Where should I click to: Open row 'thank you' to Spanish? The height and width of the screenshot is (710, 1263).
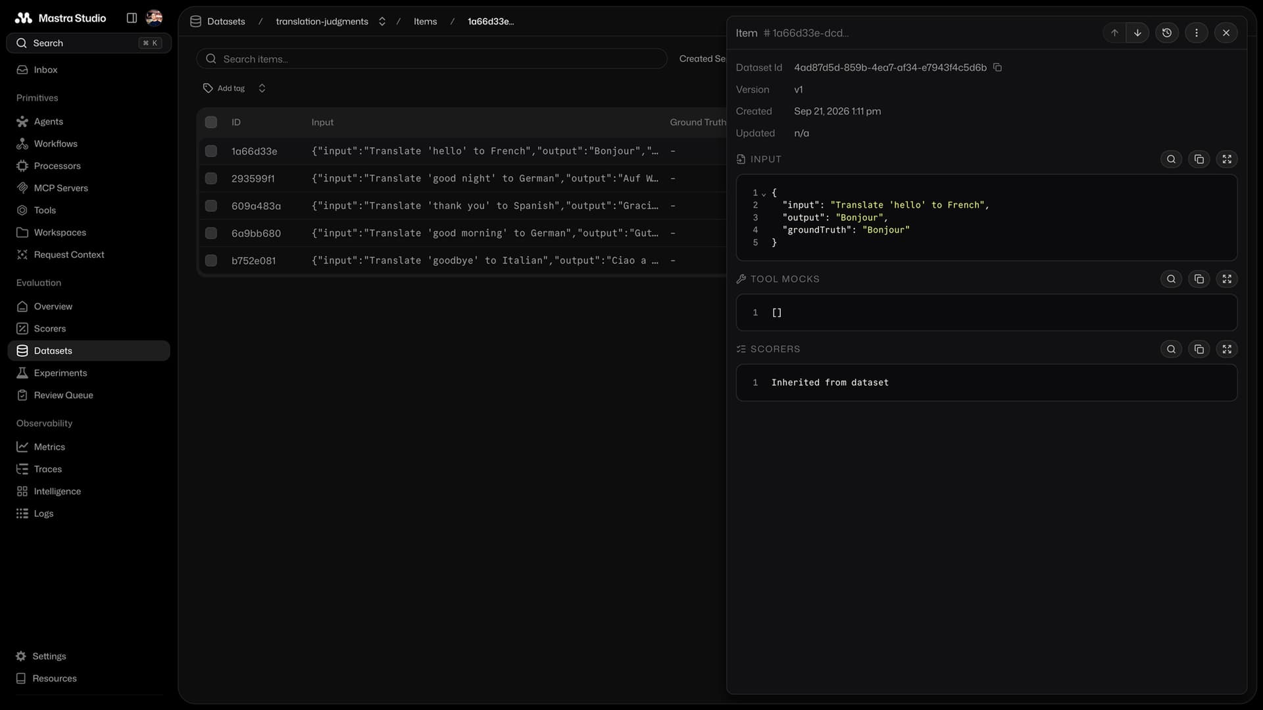[462, 206]
